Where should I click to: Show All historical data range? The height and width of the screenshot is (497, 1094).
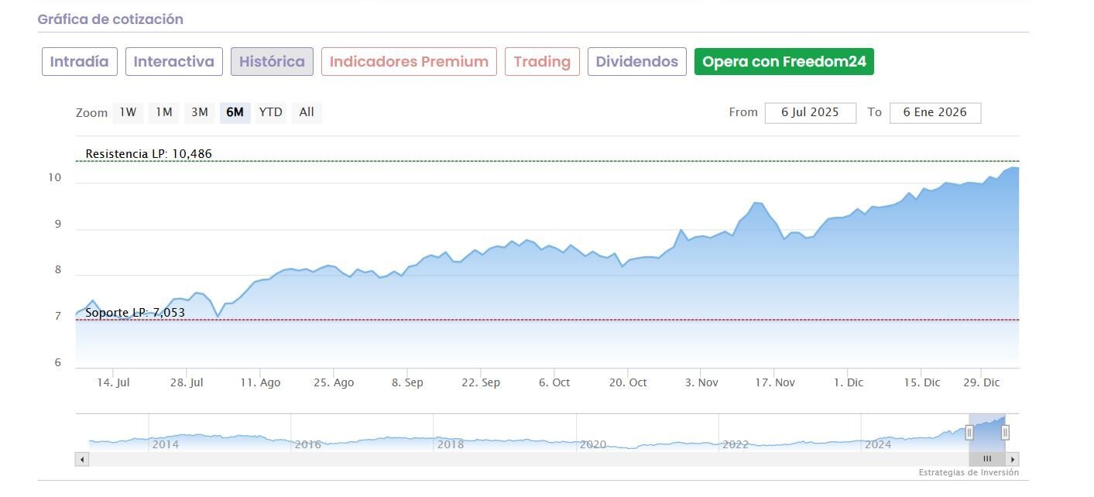click(307, 112)
